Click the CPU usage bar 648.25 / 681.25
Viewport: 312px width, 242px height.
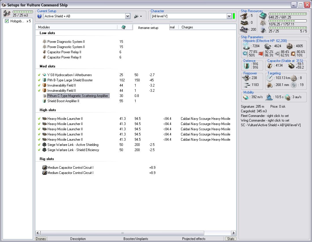click(287, 14)
